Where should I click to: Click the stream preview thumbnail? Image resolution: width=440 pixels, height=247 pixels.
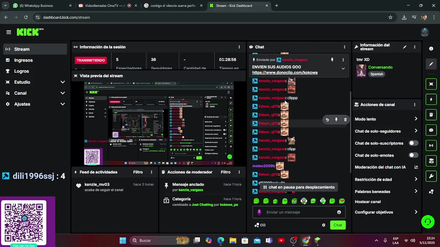click(159, 123)
